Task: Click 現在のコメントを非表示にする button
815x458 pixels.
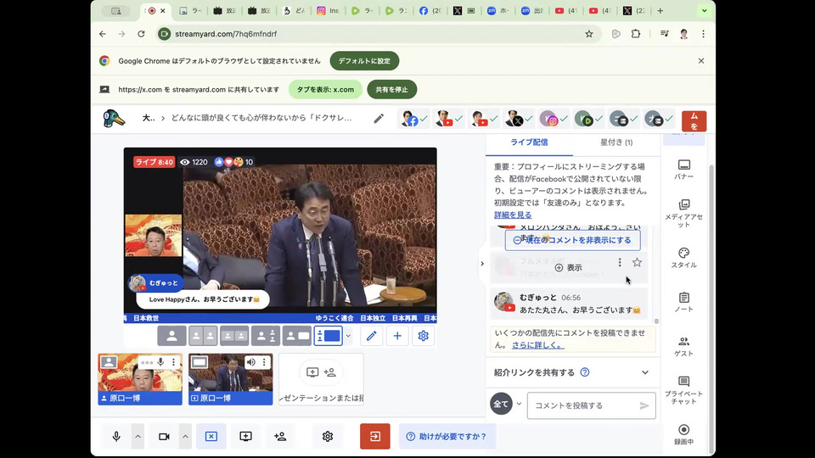Action: tap(572, 240)
